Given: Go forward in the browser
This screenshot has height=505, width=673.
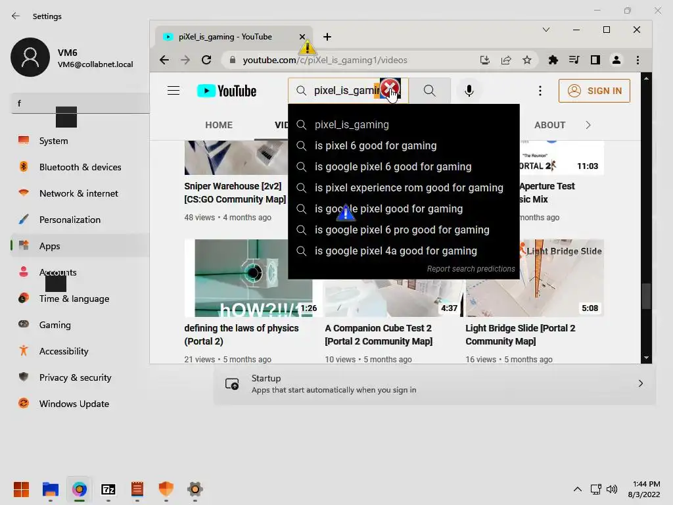Looking at the screenshot, I should tap(185, 60).
